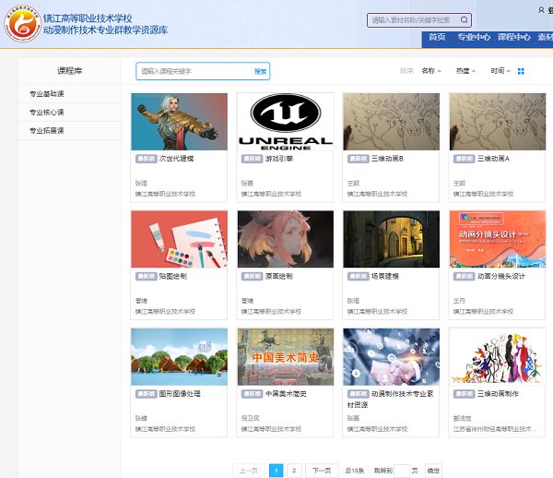The image size is (553, 478).
Task: Click the school logo emblem
Action: (22, 24)
